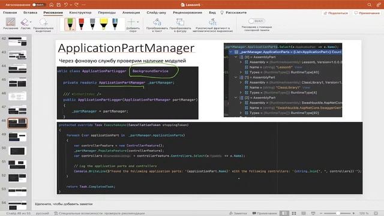384x216 pixels.
Task: Click the collaboration people icon in title bar
Action: [x=379, y=5]
